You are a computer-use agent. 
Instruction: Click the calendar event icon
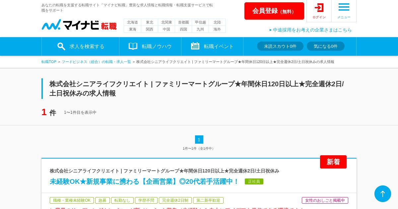[x=195, y=46]
